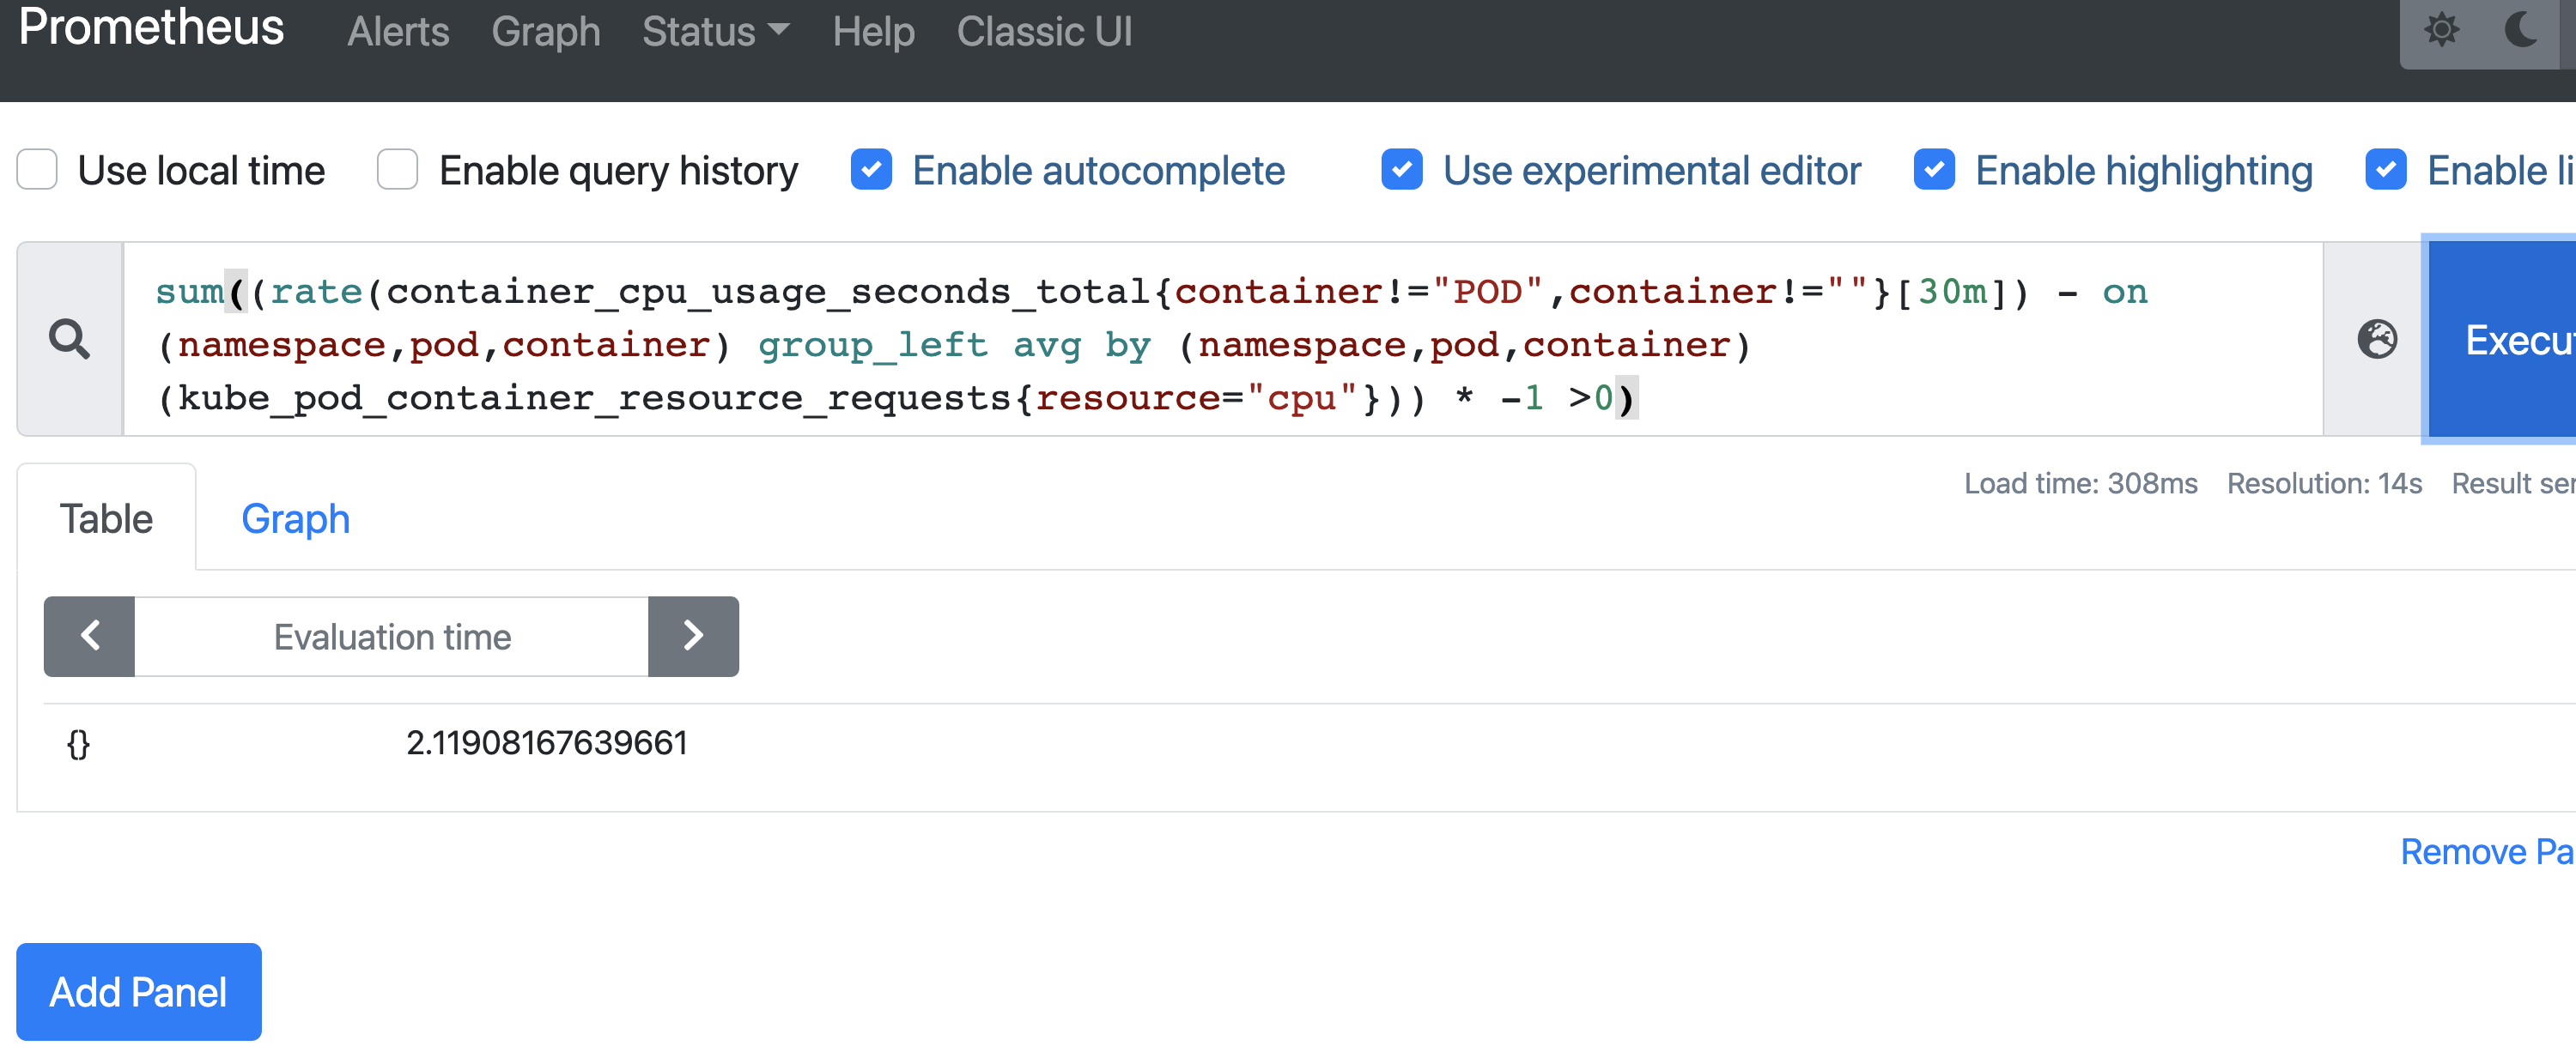Expand the Status dropdown menu
2576x1052 pixels.
(x=715, y=32)
